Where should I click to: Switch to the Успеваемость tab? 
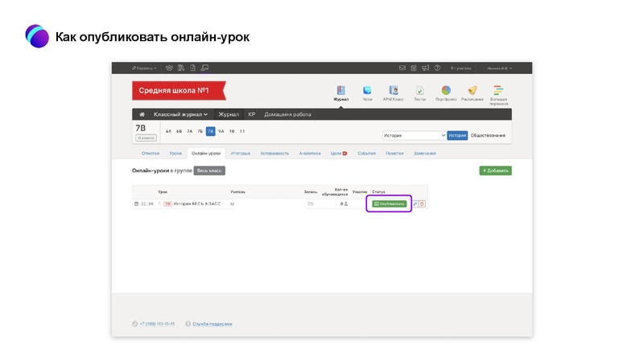coord(275,153)
